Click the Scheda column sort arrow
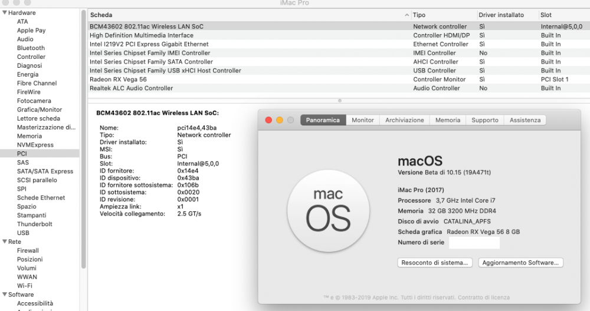The width and height of the screenshot is (590, 311). (x=407, y=15)
